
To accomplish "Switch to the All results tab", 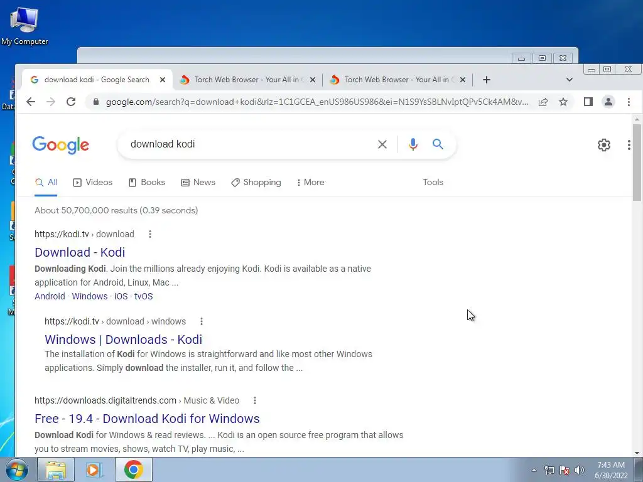I will (46, 183).
